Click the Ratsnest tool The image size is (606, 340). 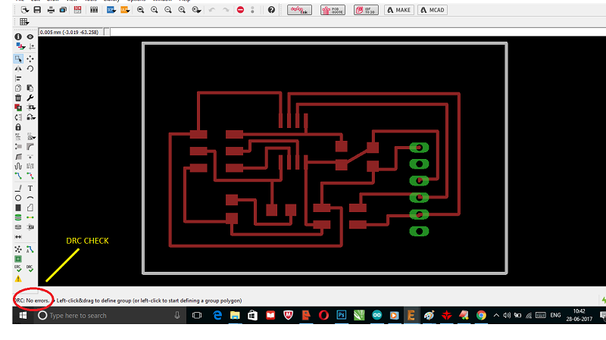pyautogui.click(x=18, y=249)
